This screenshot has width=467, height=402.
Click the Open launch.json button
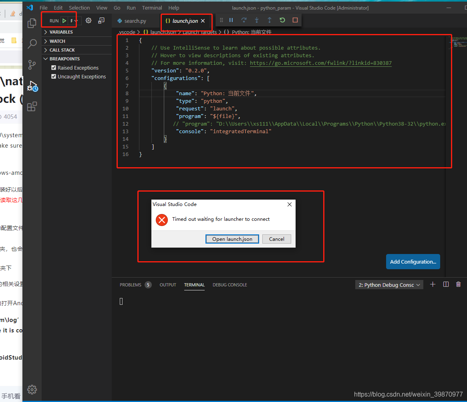click(232, 239)
